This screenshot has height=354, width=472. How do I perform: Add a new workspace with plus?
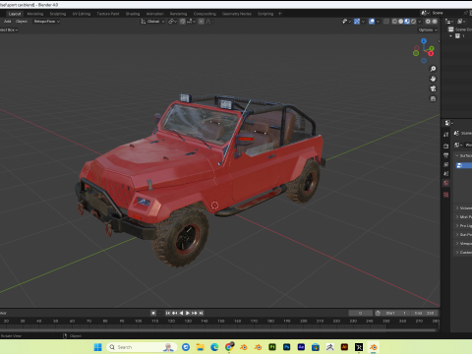[279, 14]
